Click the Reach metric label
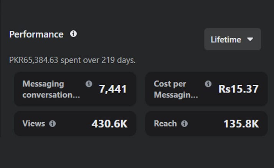Image resolution: width=274 pixels, height=168 pixels. [165, 124]
